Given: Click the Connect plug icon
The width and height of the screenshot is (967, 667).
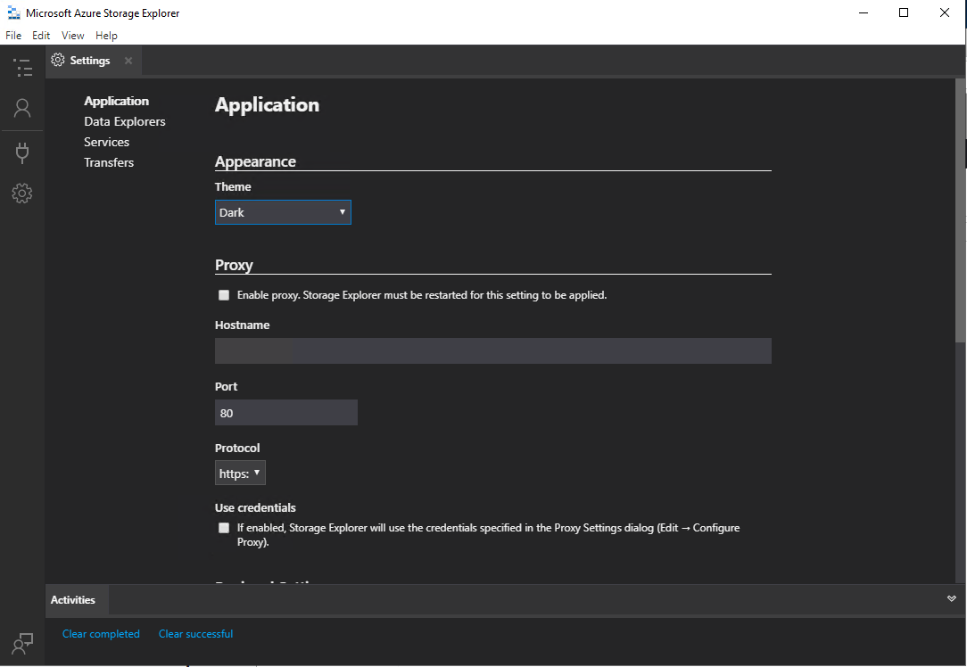Looking at the screenshot, I should tap(22, 152).
